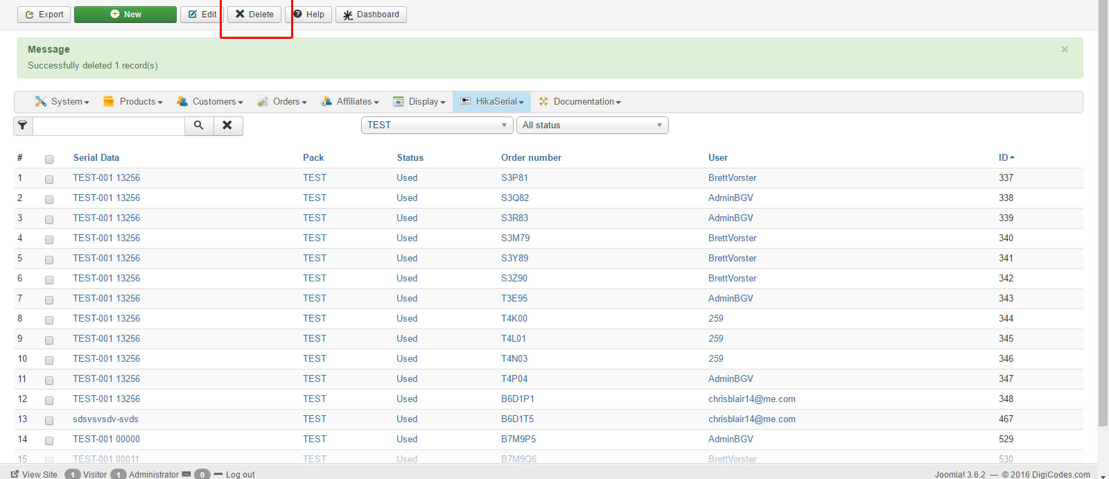1109x479 pixels.
Task: Click the Help toolbar button
Action: click(308, 15)
